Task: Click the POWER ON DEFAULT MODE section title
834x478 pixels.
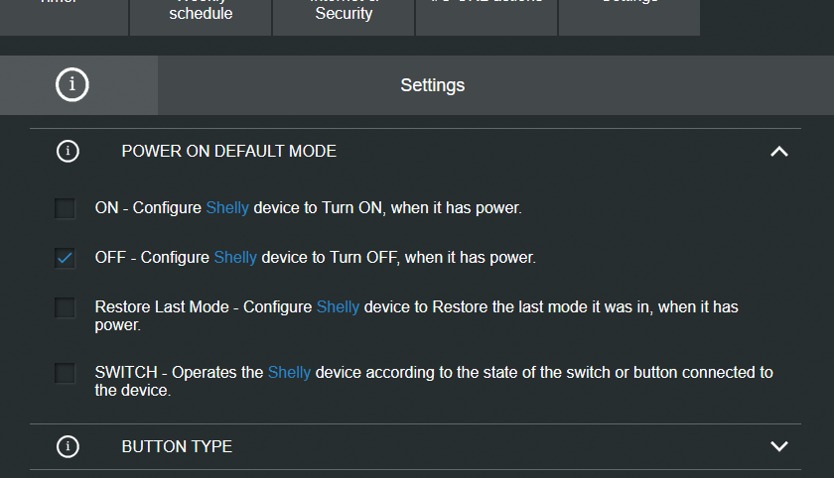Action: click(228, 152)
